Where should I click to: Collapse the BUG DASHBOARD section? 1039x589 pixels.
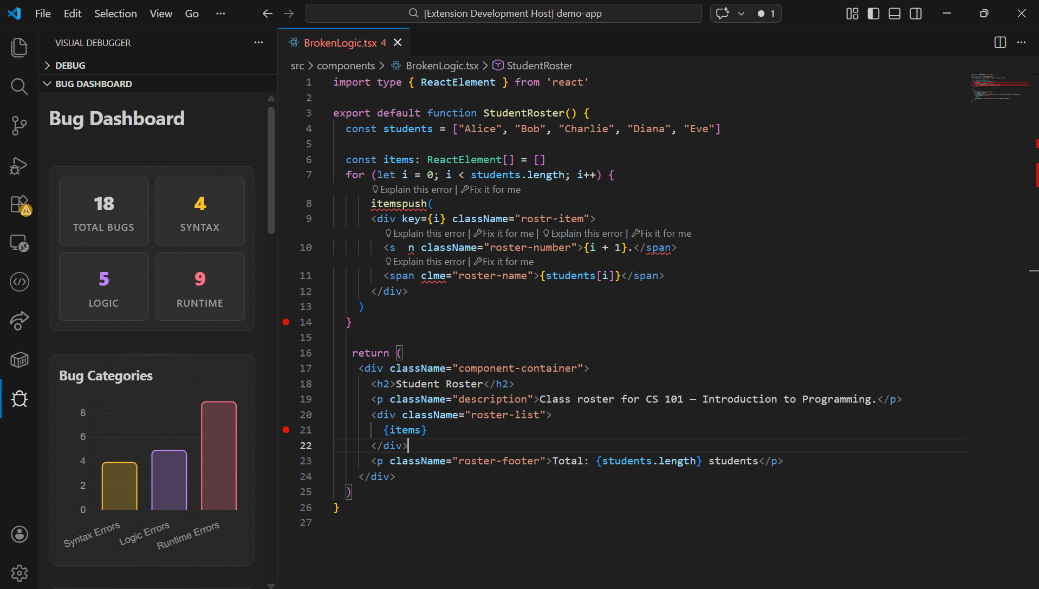(93, 84)
